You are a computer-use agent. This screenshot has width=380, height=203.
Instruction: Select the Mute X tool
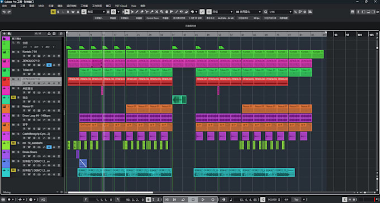157,12
